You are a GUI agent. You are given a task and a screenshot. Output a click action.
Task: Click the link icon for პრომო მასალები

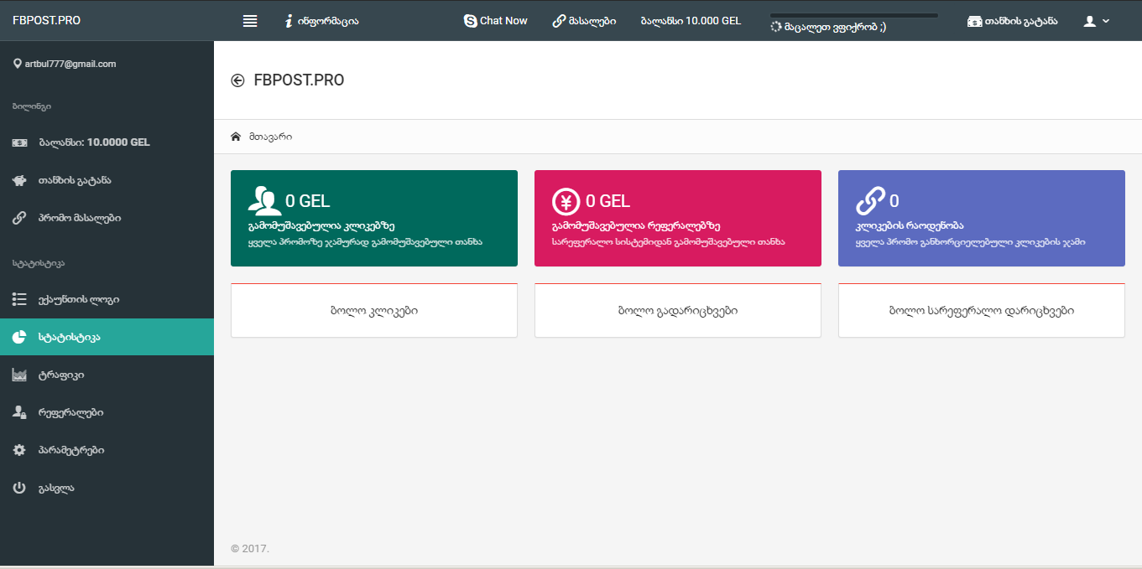coord(19,218)
